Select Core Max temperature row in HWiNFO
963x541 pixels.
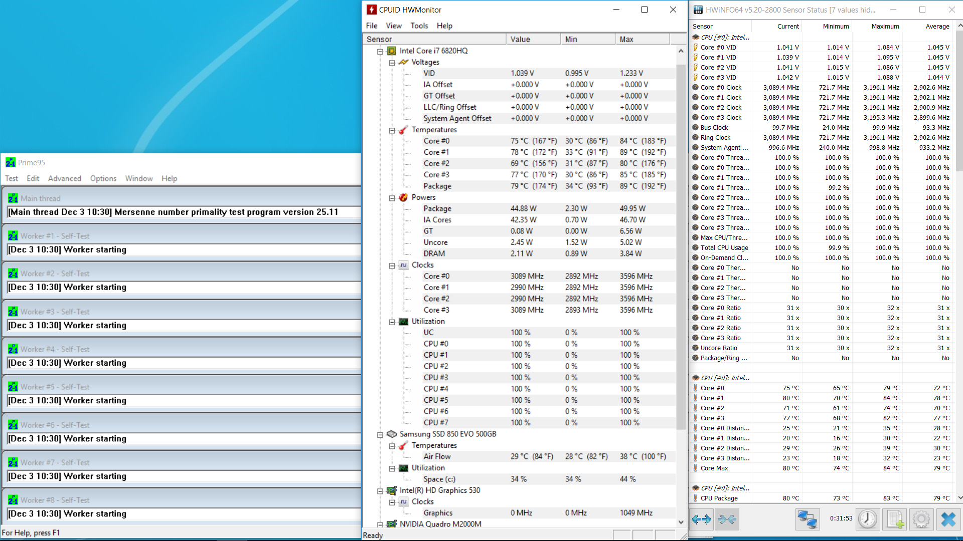coord(822,468)
